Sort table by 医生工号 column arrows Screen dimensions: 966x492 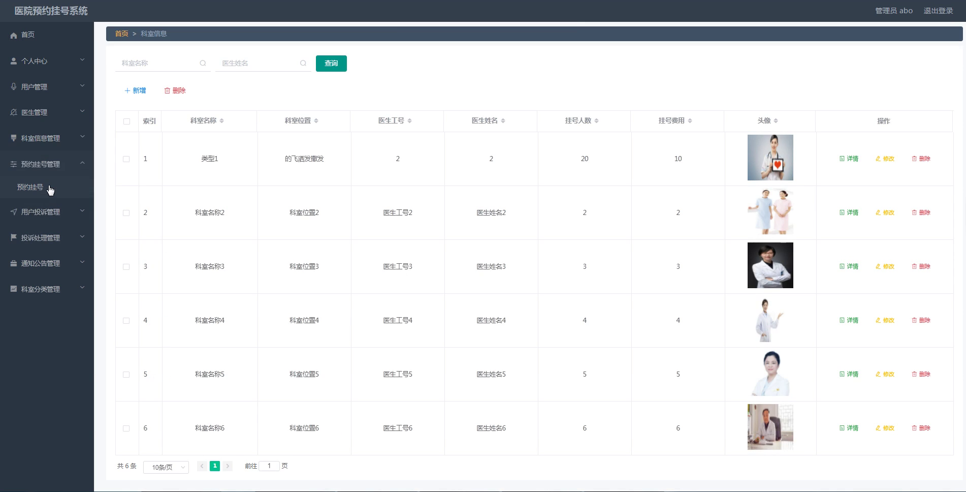tap(410, 121)
